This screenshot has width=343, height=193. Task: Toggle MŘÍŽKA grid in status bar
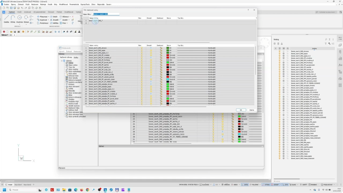pyautogui.click(x=226, y=185)
